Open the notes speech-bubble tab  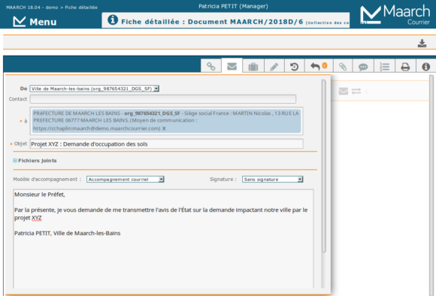[363, 67]
